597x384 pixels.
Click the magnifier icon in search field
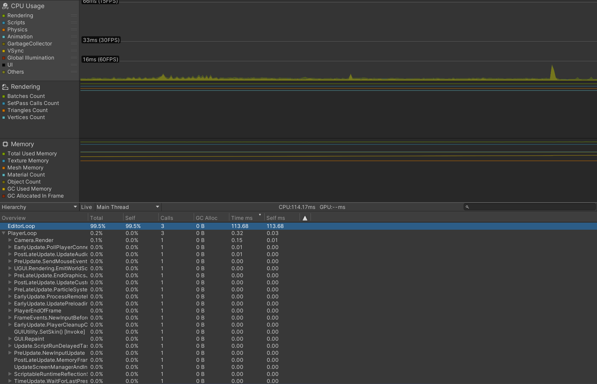(x=467, y=207)
